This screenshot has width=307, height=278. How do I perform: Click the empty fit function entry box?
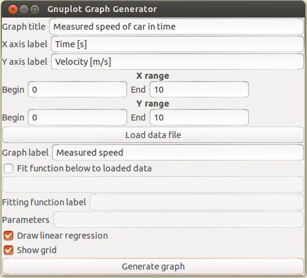(x=153, y=185)
